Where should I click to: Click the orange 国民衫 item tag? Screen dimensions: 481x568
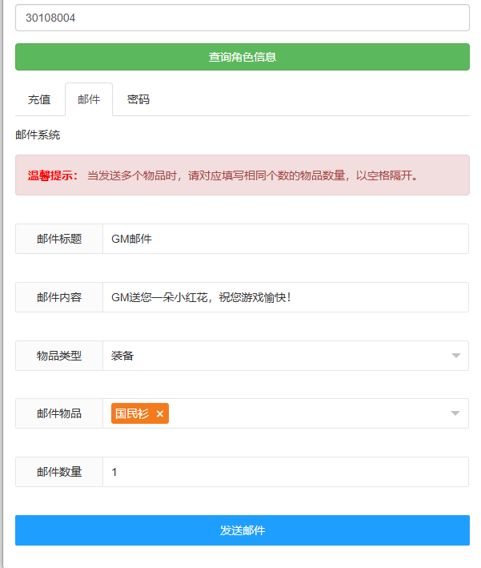pos(132,414)
